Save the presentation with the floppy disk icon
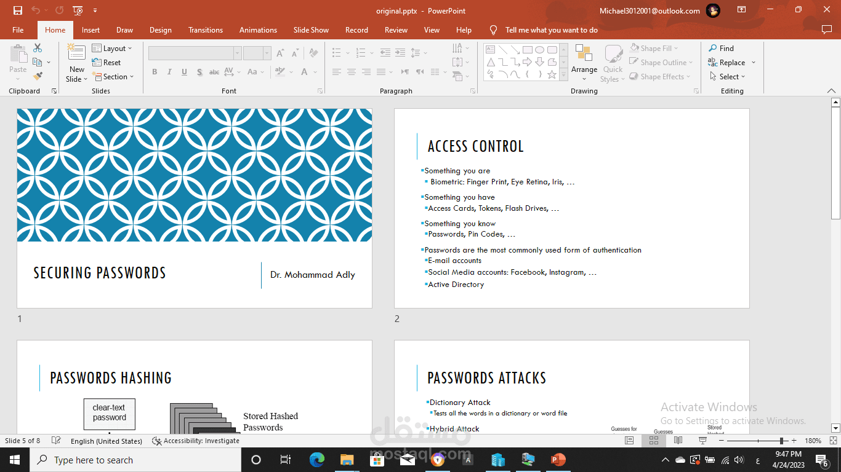Image resolution: width=841 pixels, height=472 pixels. [17, 10]
